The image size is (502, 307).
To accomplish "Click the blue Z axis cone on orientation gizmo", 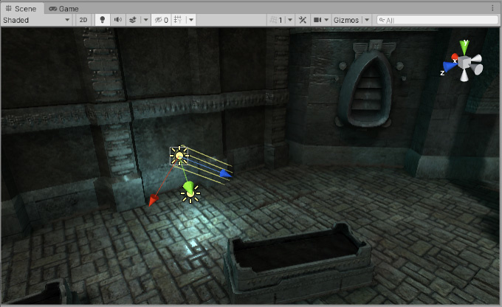I will pyautogui.click(x=449, y=66).
